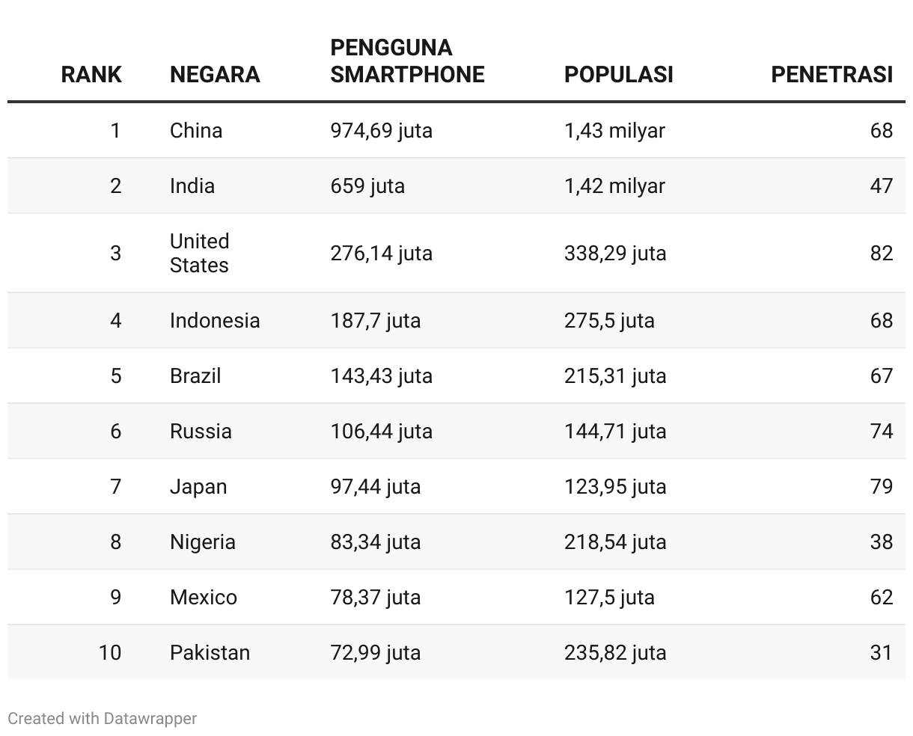Select the Russia country cell
Viewport: 913px width, 736px height.
coord(201,431)
